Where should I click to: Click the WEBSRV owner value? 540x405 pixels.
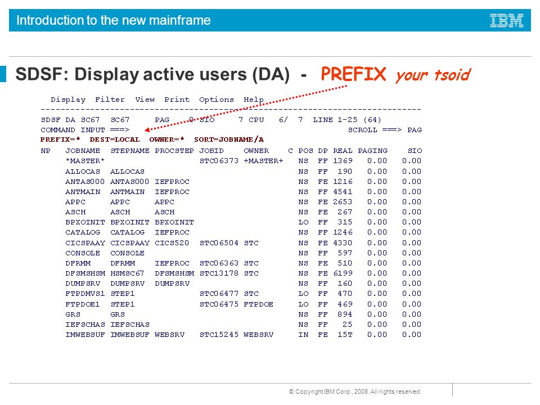258,335
